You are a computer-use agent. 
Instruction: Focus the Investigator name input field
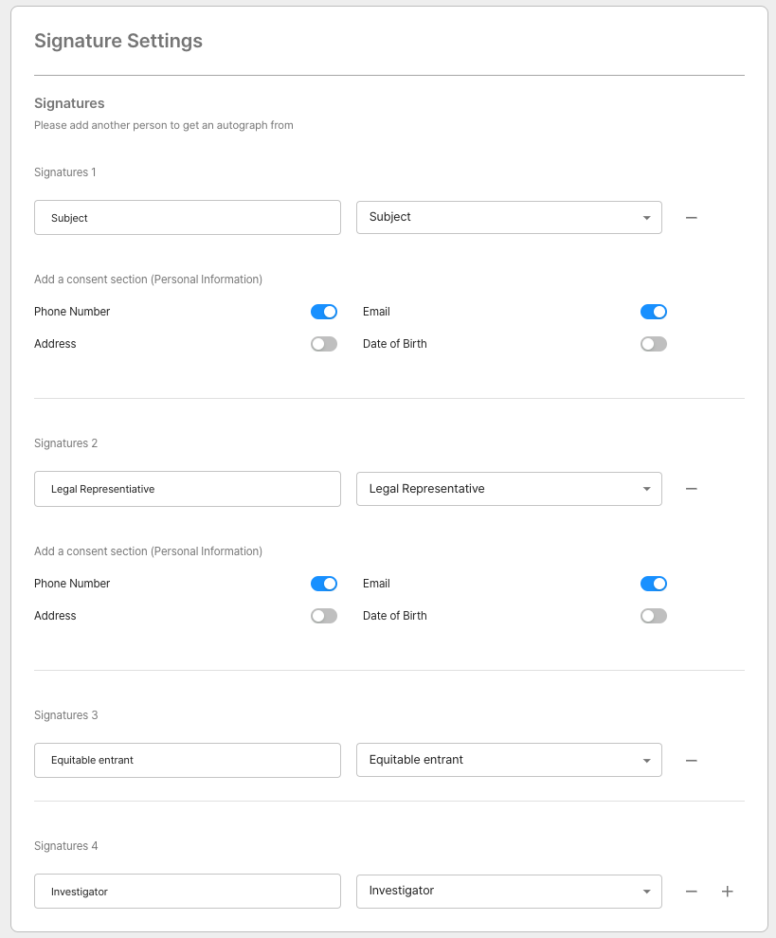[x=188, y=892]
